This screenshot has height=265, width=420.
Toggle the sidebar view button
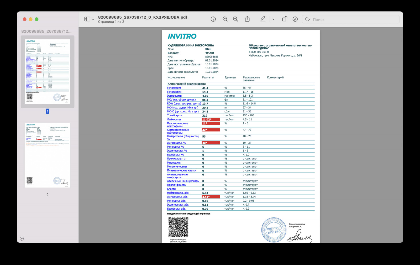[87, 19]
